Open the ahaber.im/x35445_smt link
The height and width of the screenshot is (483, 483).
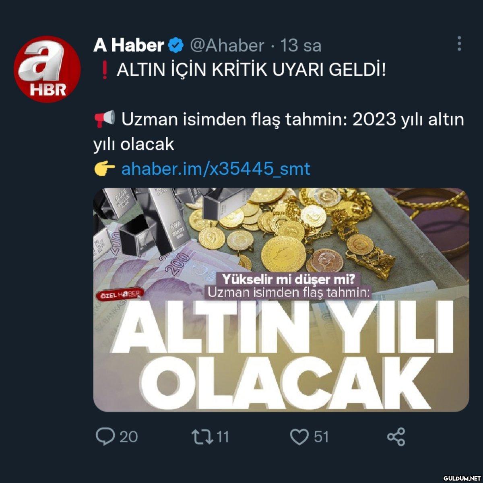[x=216, y=169]
